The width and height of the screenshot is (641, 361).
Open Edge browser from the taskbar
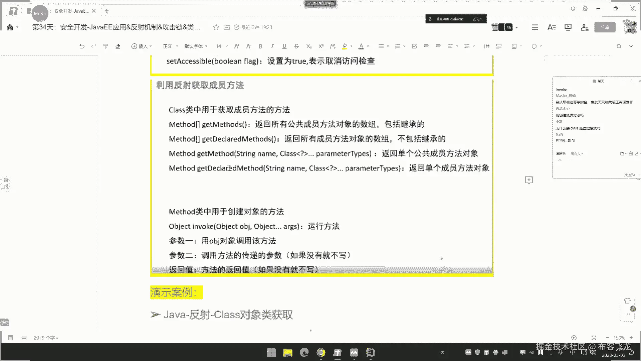coord(304,352)
